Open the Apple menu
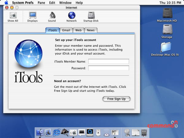184x138 pixels. tap(6, 2)
